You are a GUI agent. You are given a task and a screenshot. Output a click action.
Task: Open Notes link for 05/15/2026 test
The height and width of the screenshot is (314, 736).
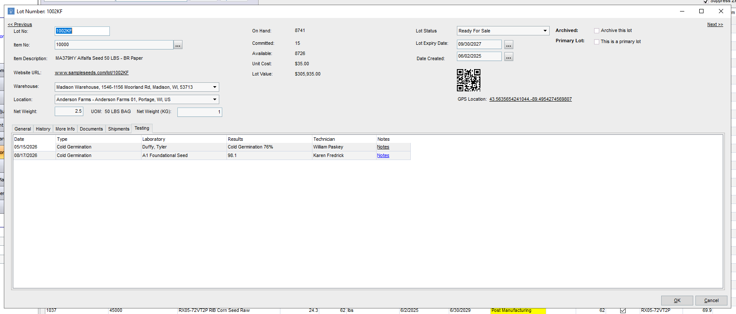coord(383,147)
